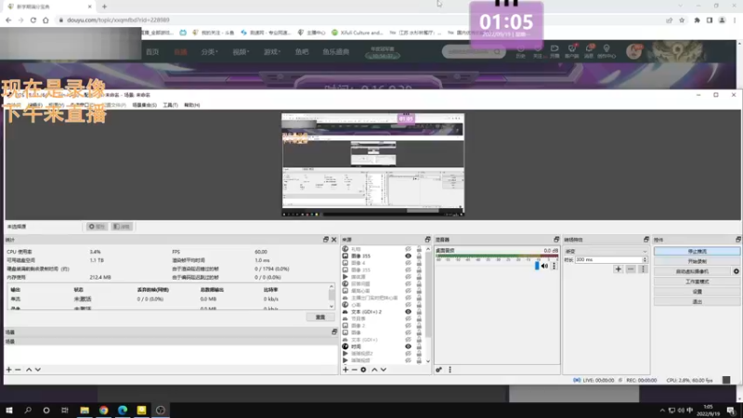Toggle lock on 图像 2 source

419,326
